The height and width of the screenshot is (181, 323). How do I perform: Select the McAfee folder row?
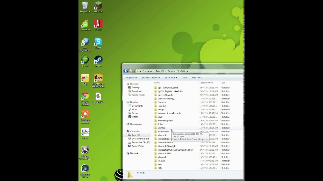click(198, 128)
